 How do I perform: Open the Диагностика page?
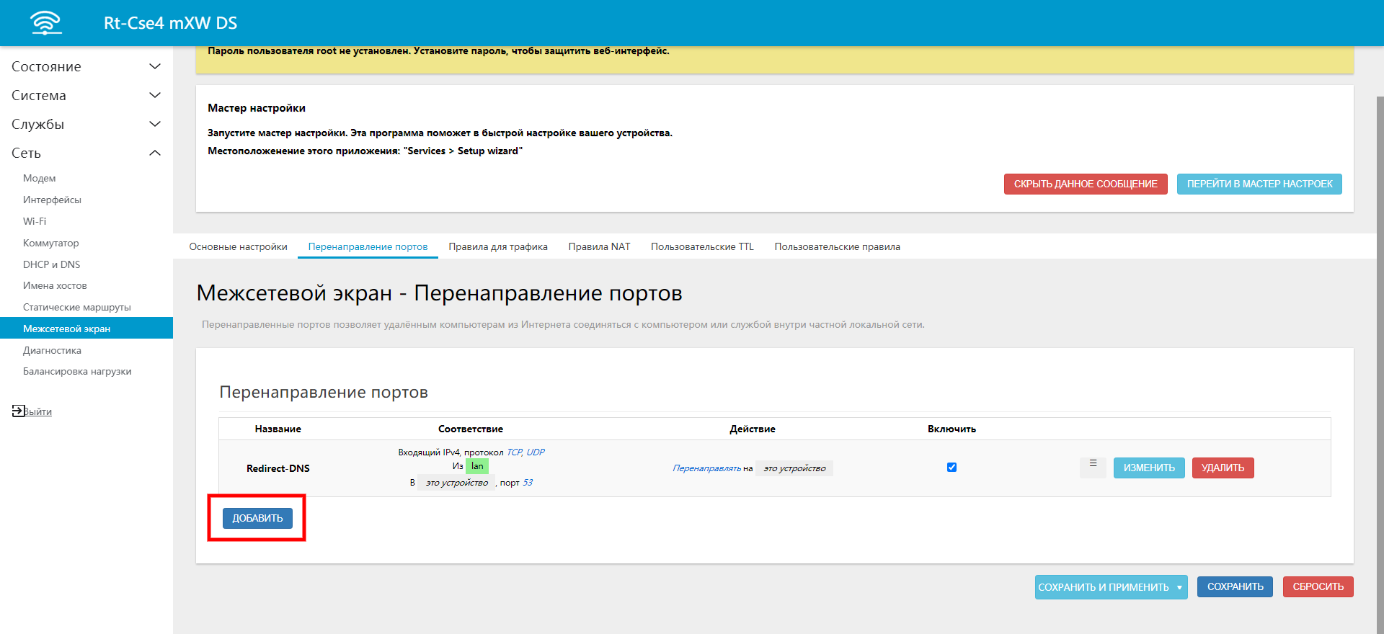click(x=52, y=350)
